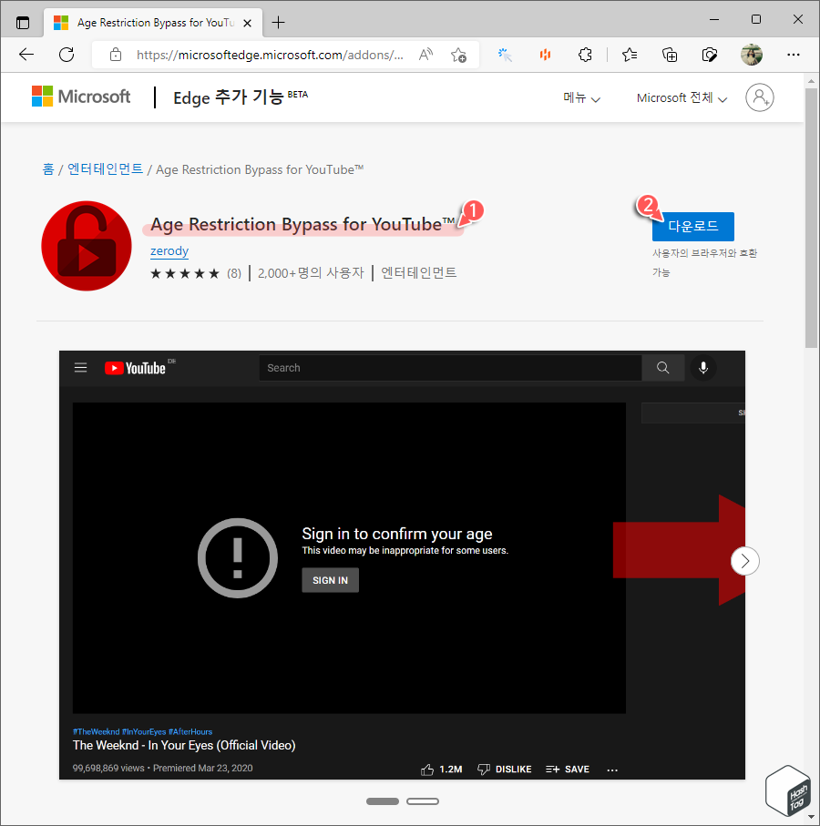This screenshot has width=820, height=826.
Task: Open 엔터테인먼트 breadcrumb category
Action: tap(105, 169)
